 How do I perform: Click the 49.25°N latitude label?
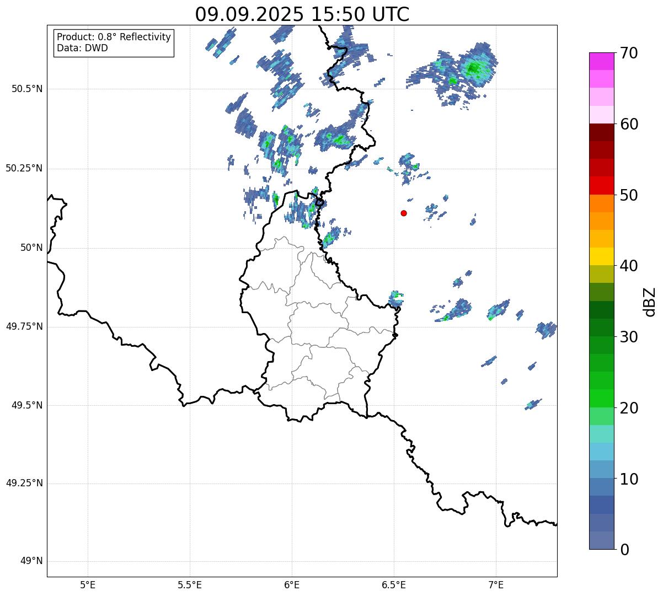point(24,484)
